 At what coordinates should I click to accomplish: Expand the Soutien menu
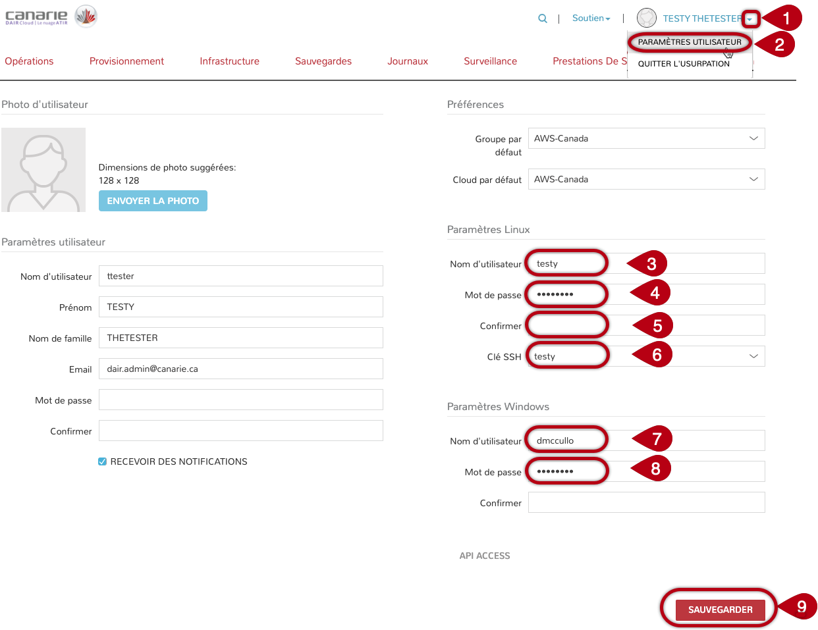point(591,18)
